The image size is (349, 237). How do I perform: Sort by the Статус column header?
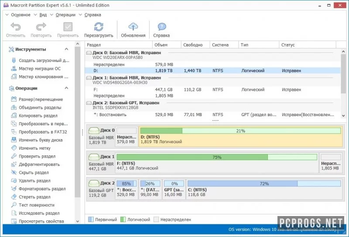pyautogui.click(x=308, y=45)
